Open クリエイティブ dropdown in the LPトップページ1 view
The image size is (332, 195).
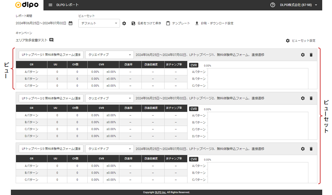(x=109, y=55)
